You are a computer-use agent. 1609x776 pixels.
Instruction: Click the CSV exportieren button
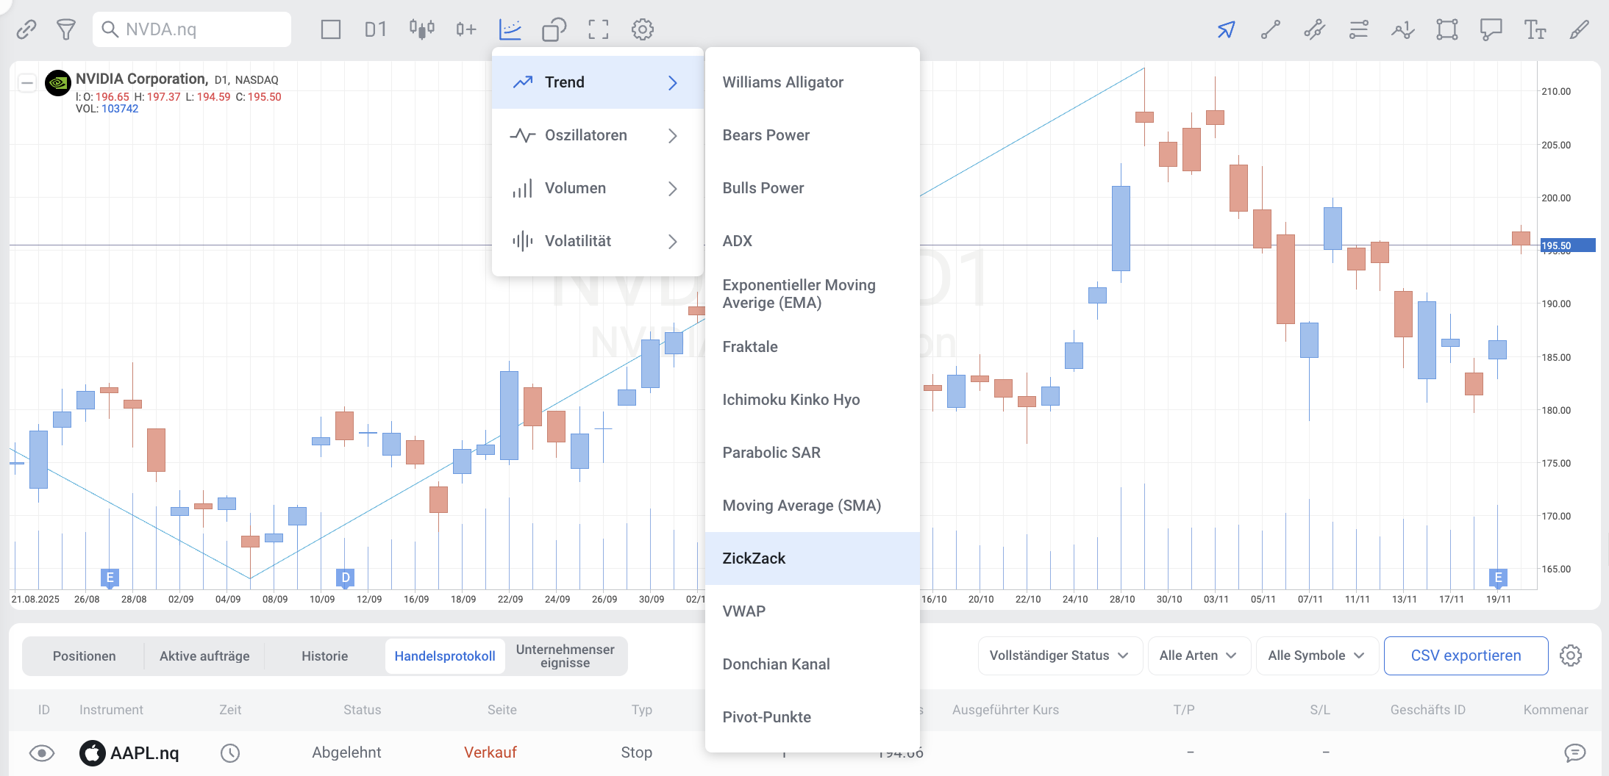(1466, 655)
